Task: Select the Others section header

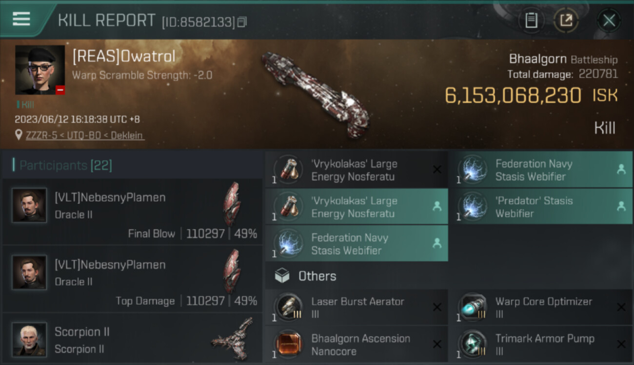Action: coord(317,276)
